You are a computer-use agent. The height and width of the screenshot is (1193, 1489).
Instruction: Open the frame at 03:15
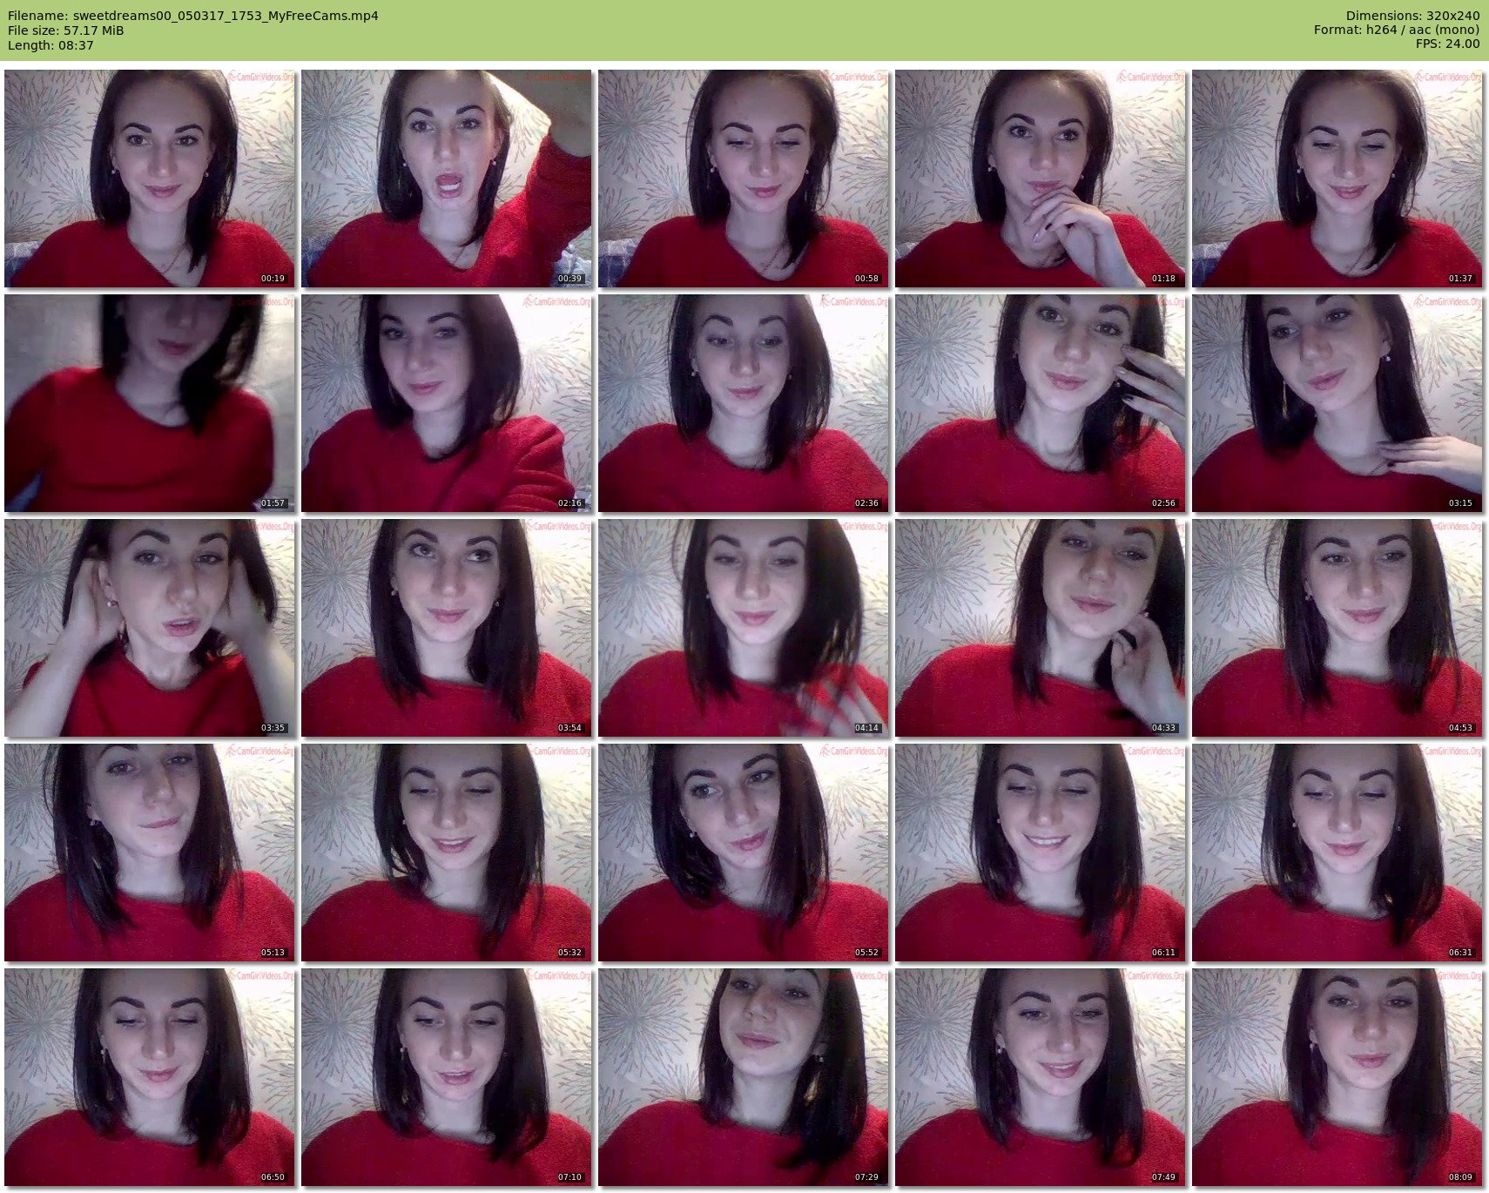coord(1337,403)
